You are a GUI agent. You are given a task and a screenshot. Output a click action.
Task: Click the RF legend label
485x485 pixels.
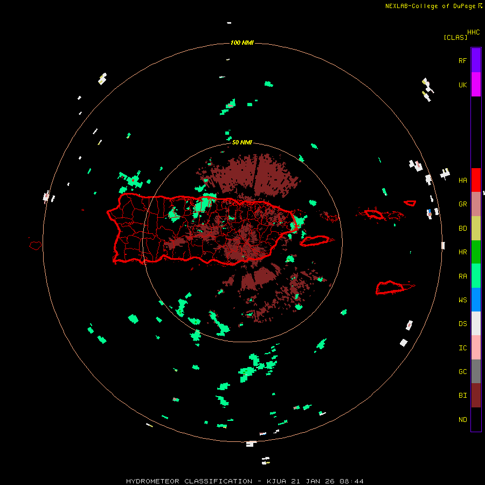462,60
